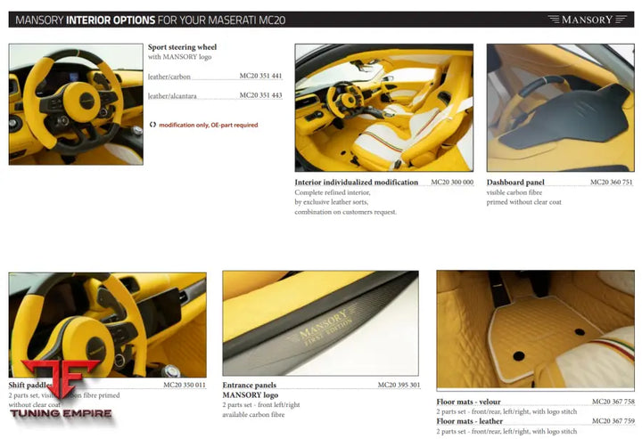Viewport: 642px width, 439px height.
Task: Click the shift paddles photo
Action: 107,325
